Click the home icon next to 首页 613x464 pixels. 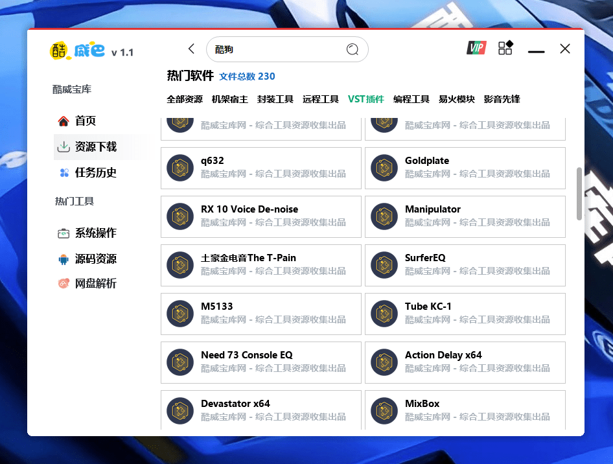pyautogui.click(x=64, y=121)
